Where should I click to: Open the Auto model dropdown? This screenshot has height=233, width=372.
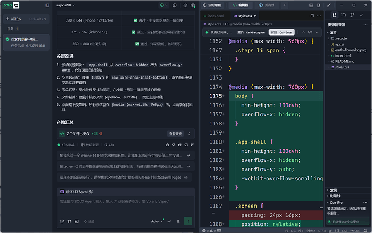click(x=157, y=221)
